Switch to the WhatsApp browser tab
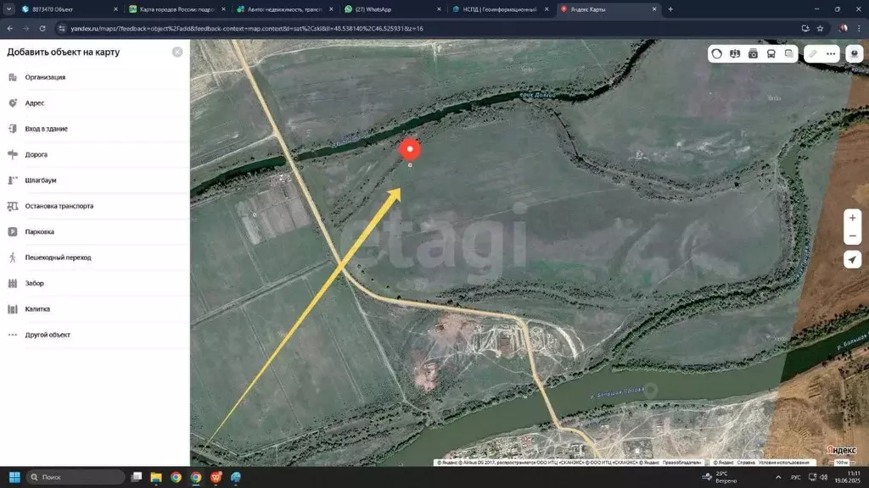 click(x=373, y=8)
